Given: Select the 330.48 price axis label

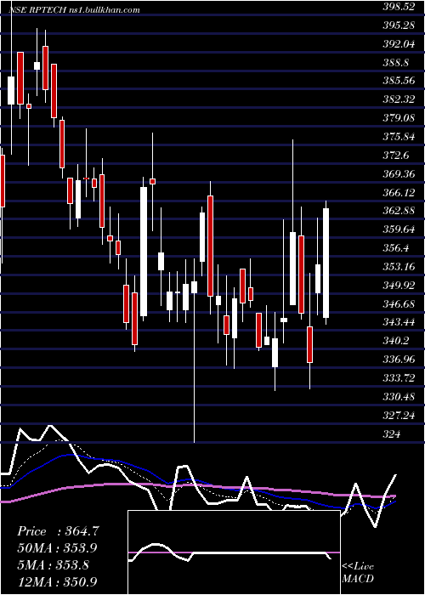Looking at the screenshot, I should (x=399, y=397).
